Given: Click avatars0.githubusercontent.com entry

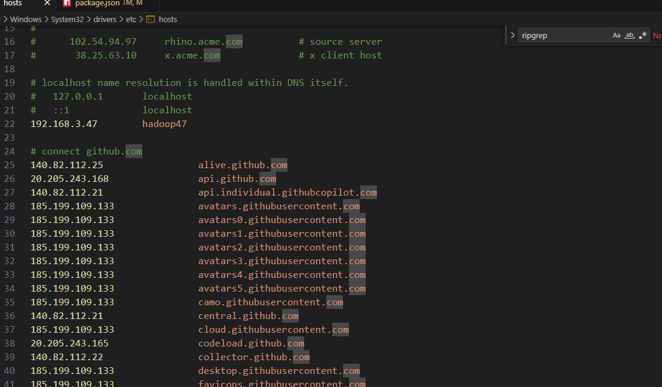Looking at the screenshot, I should coord(282,219).
